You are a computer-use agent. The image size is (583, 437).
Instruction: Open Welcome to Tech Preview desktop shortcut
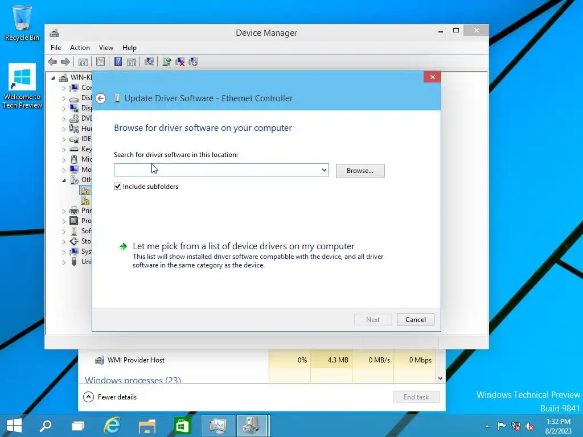pyautogui.click(x=22, y=86)
